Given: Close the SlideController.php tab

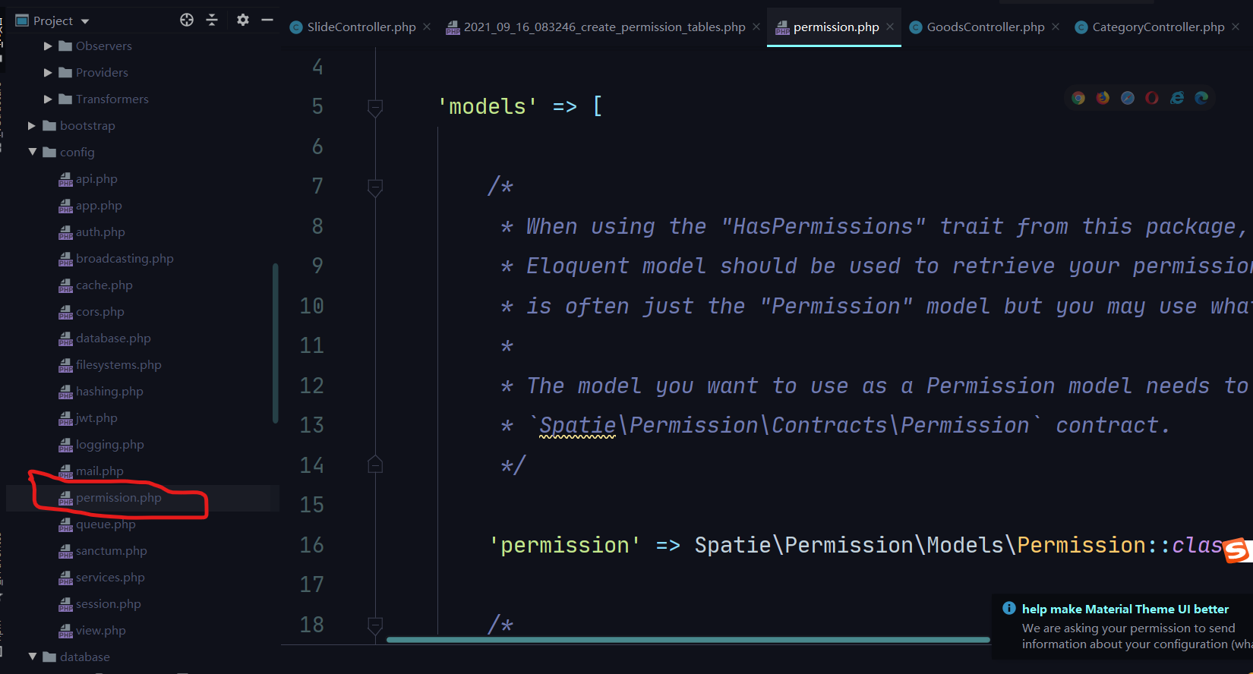Looking at the screenshot, I should pyautogui.click(x=427, y=27).
